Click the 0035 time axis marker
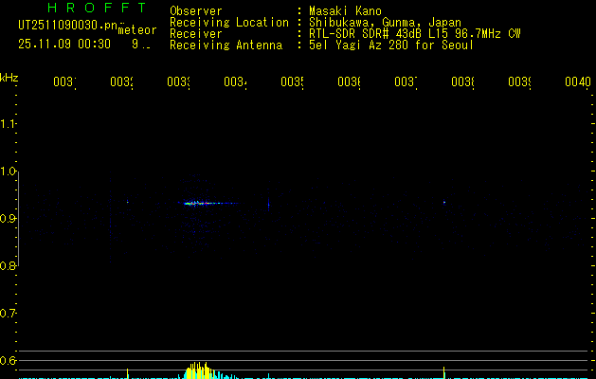596x379 pixels. pos(292,81)
